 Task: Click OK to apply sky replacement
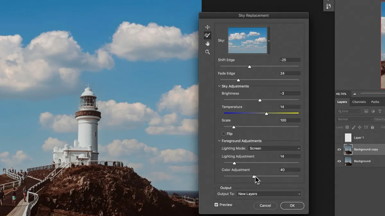[292, 206]
